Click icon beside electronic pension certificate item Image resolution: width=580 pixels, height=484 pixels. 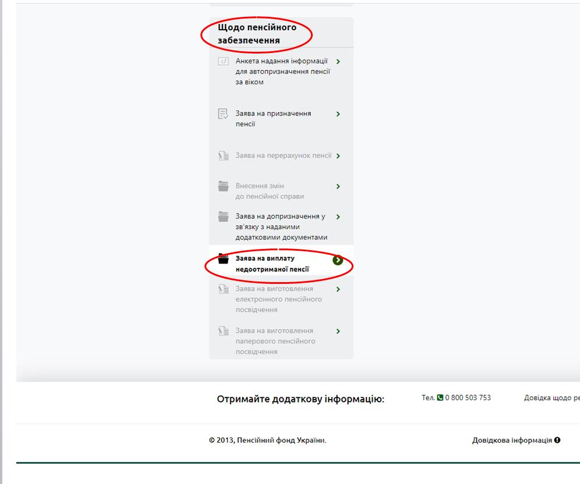tap(223, 289)
